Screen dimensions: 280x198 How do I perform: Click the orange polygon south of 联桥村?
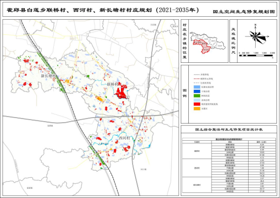[100, 99]
